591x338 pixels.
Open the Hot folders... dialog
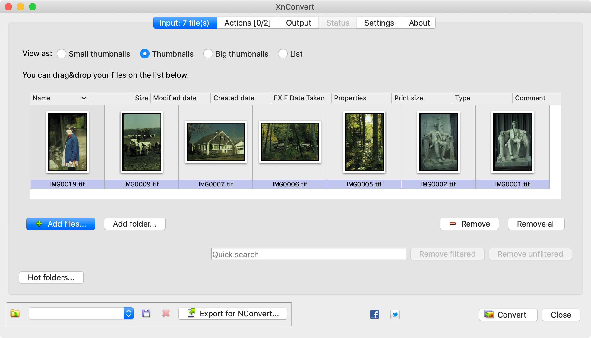tap(51, 277)
